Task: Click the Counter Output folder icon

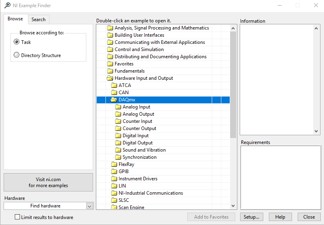Action: [118, 128]
